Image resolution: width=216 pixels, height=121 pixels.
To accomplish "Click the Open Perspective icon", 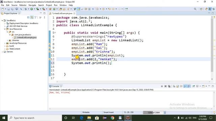I will tap(201, 9).
